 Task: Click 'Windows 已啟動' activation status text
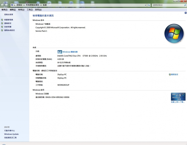pyautogui.click(x=42, y=94)
